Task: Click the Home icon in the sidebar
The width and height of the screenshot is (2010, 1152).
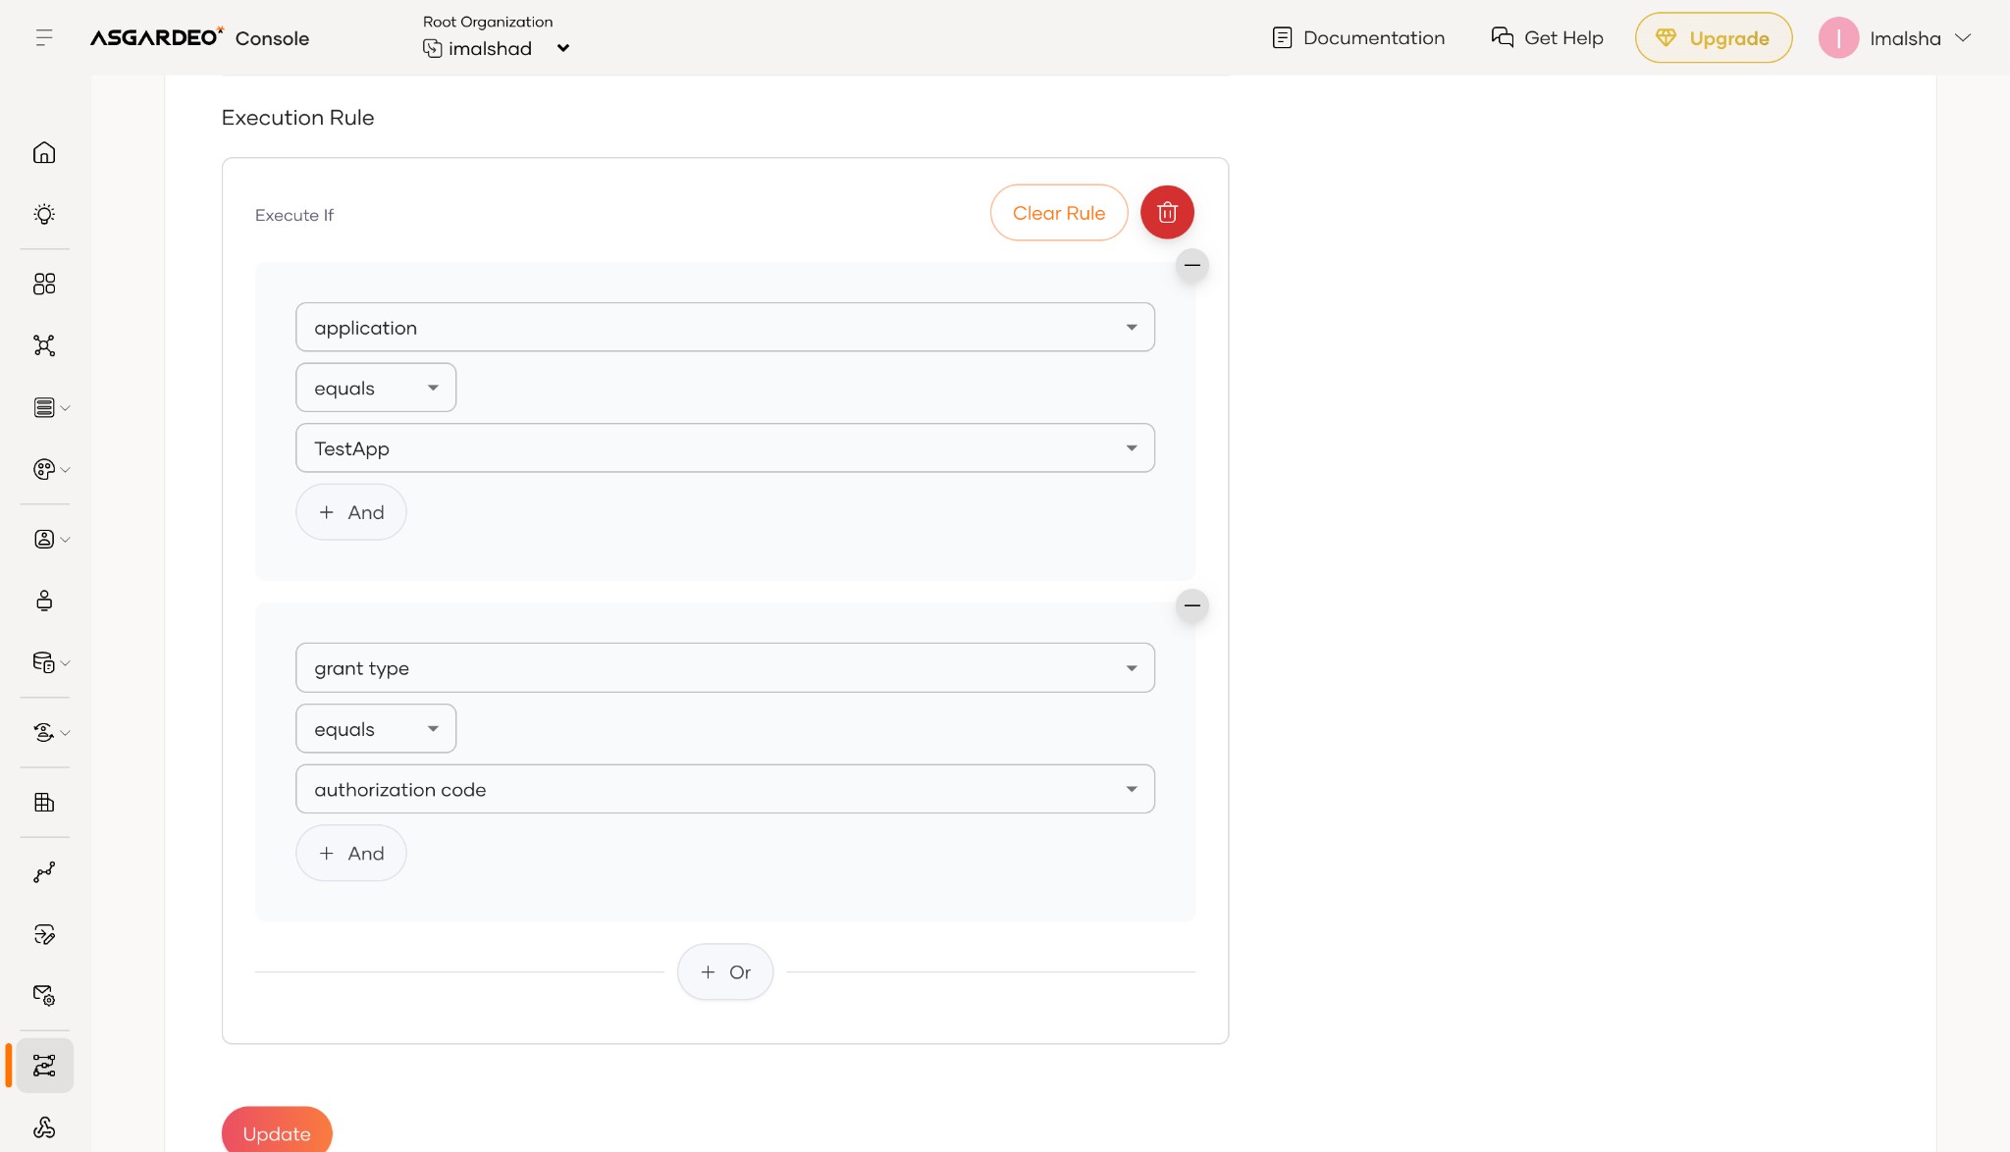Action: pyautogui.click(x=44, y=152)
